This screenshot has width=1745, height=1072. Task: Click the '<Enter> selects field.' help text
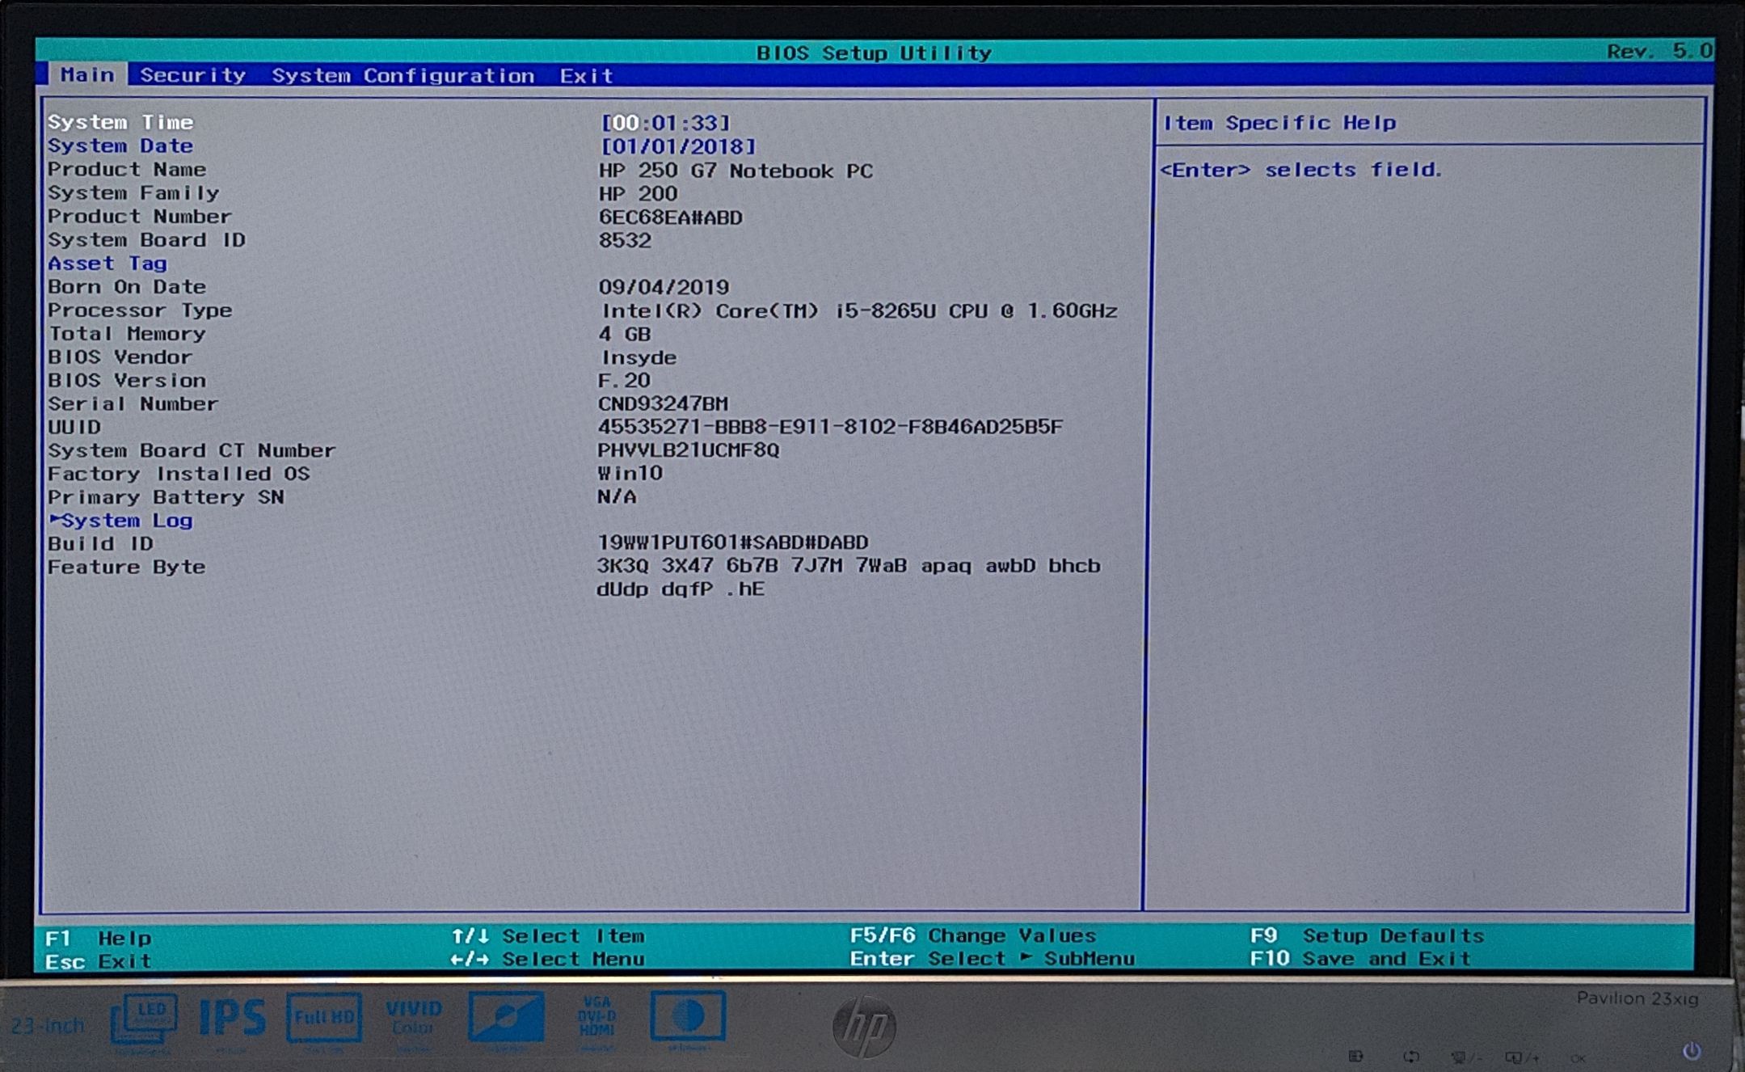click(1301, 170)
